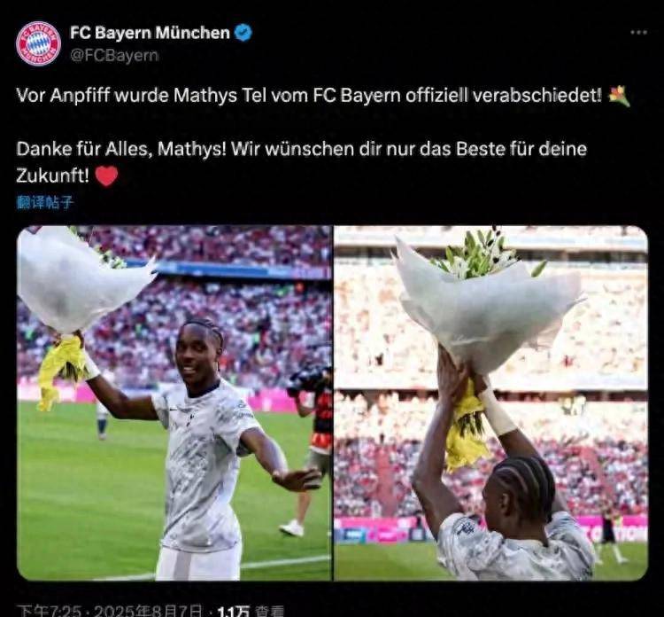
Task: Click the red heart emoji after Zukunft
Action: tap(107, 176)
